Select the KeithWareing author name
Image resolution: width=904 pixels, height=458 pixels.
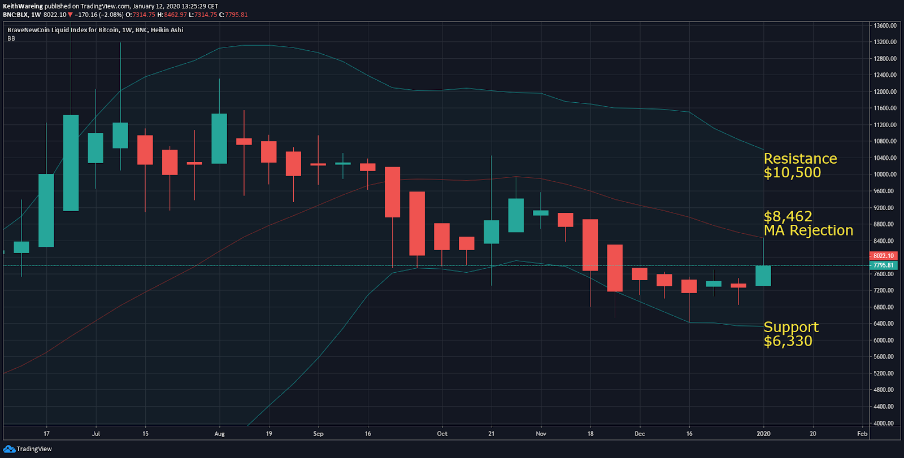pyautogui.click(x=23, y=6)
